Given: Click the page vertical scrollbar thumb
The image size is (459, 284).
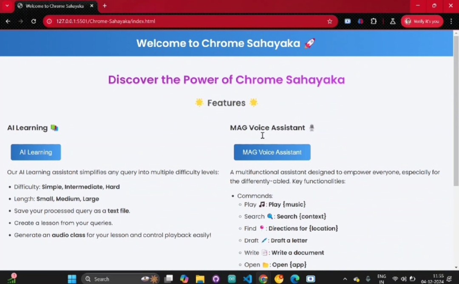Looking at the screenshot, I should [456, 111].
